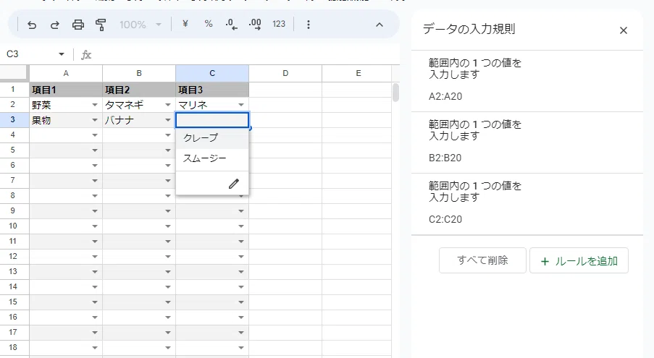Click the pencil edit icon in dropdown popup
Image resolution: width=654 pixels, height=358 pixels.
tap(233, 184)
